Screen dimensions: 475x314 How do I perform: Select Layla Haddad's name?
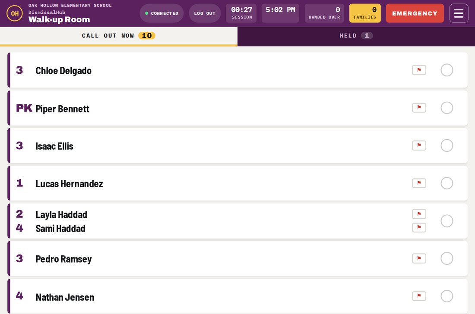coord(61,215)
